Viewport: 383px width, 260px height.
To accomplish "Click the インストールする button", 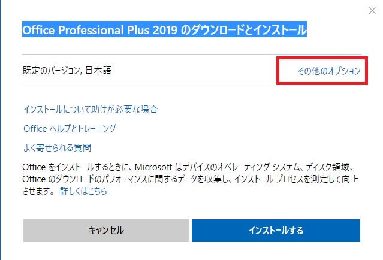I will tap(276, 231).
